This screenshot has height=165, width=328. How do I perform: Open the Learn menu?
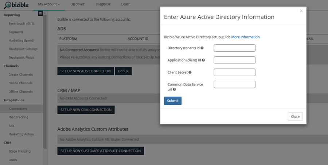coord(126,4)
